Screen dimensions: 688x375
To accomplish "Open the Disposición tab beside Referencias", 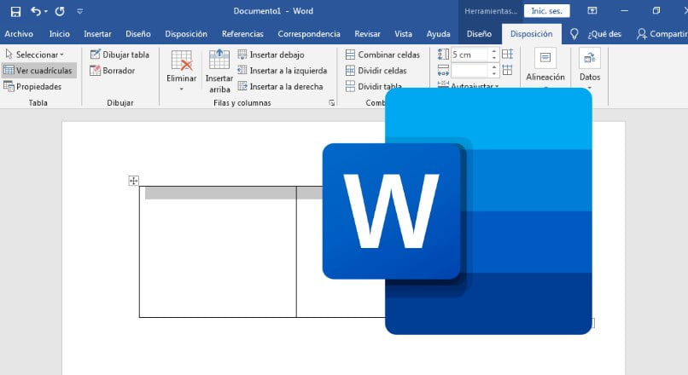I will tap(186, 34).
